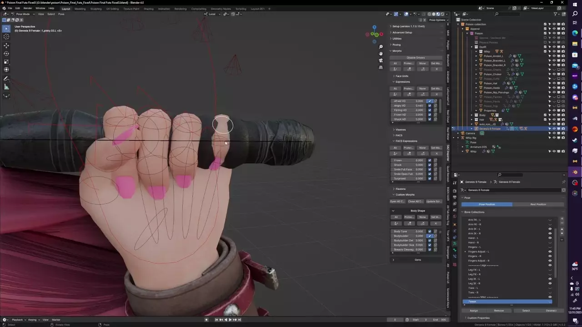Click the Disable Drivers button
582x327 pixels.
(x=415, y=58)
